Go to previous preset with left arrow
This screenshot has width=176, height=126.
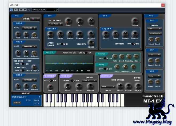(x=35, y=104)
